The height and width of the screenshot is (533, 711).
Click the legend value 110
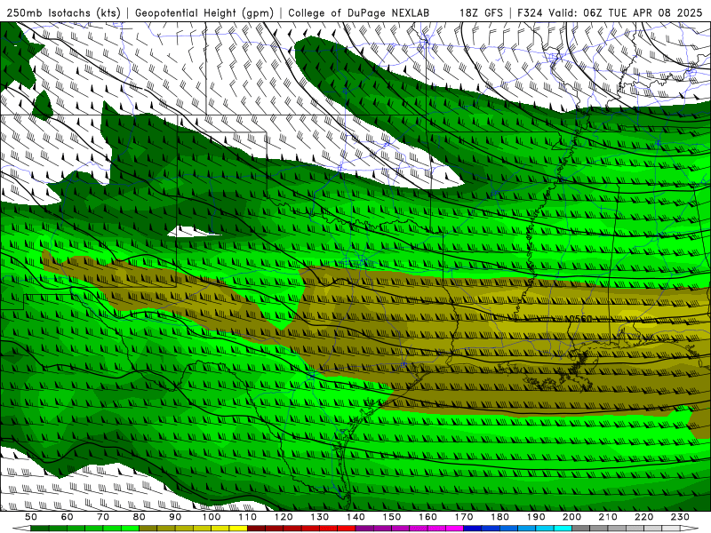247,517
